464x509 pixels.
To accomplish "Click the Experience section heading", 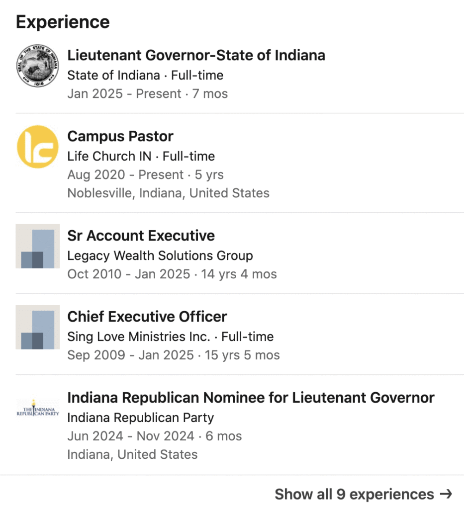I will pyautogui.click(x=63, y=22).
